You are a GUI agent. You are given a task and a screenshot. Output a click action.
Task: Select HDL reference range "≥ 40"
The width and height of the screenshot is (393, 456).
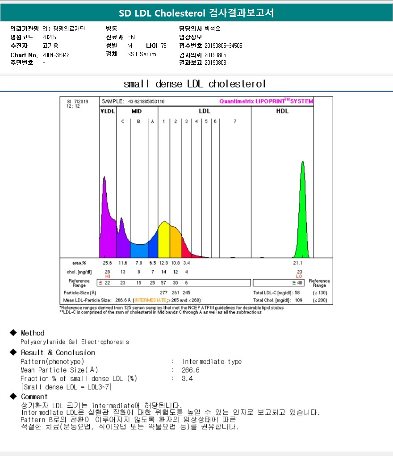click(x=297, y=283)
